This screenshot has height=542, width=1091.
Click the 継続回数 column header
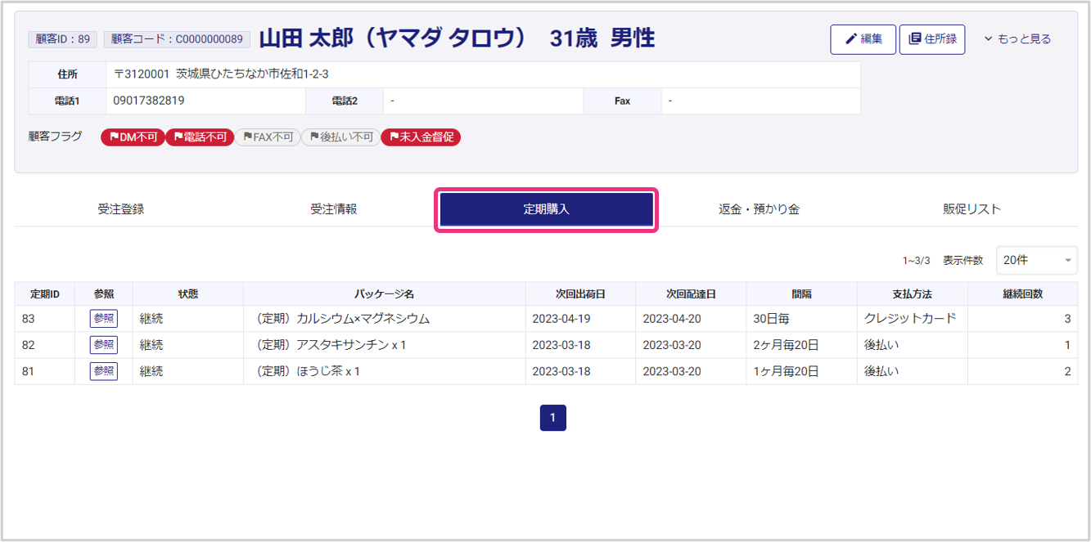[x=1022, y=294]
